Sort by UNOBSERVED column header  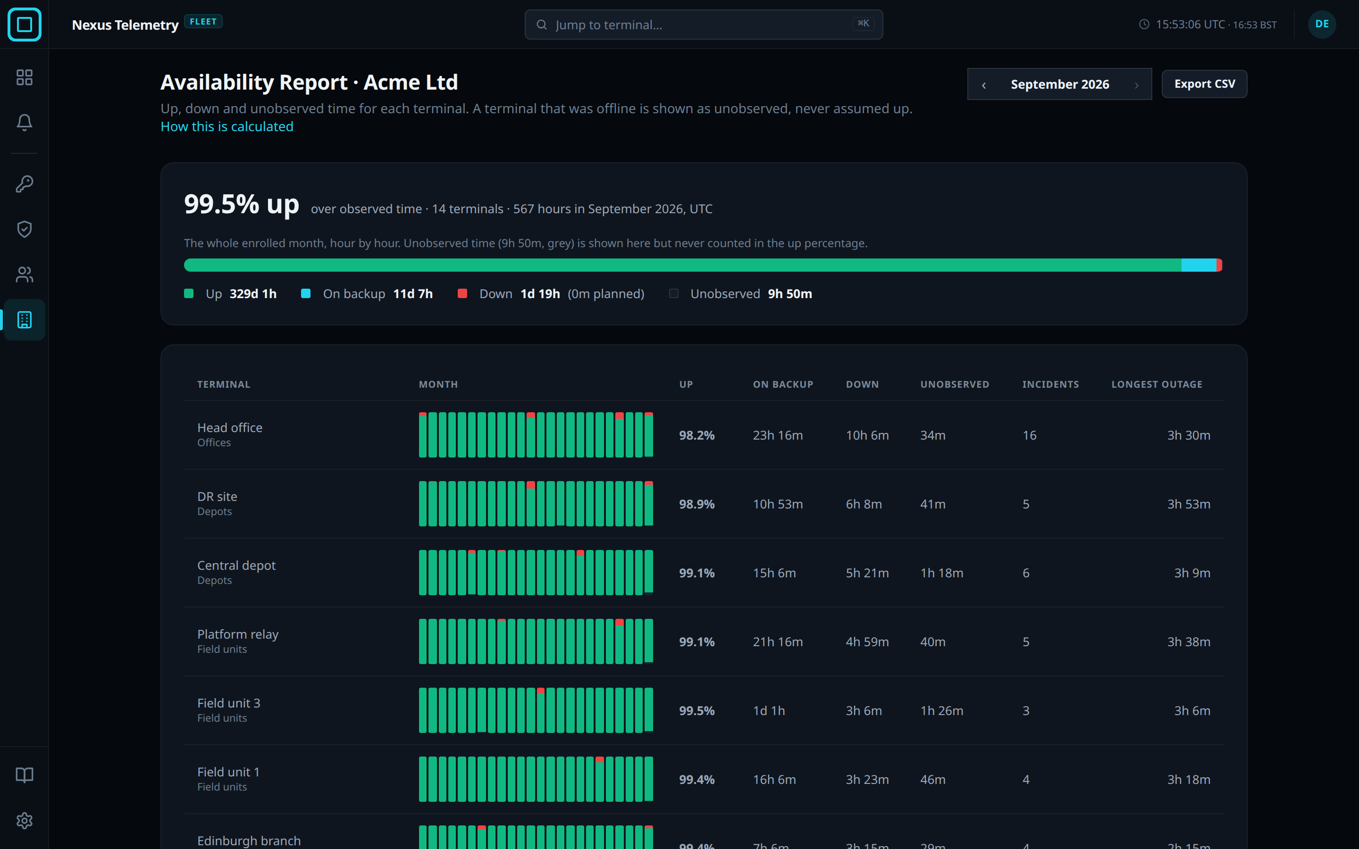pyautogui.click(x=955, y=384)
